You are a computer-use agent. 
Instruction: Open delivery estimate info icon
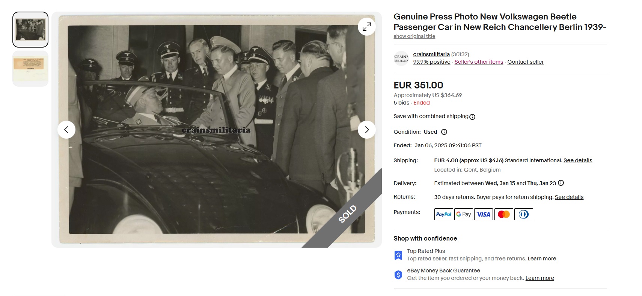pos(561,183)
